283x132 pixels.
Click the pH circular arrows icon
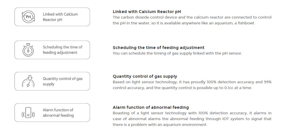(x=28, y=17)
